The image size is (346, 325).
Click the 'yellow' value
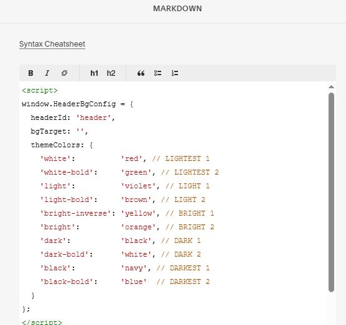coord(139,213)
